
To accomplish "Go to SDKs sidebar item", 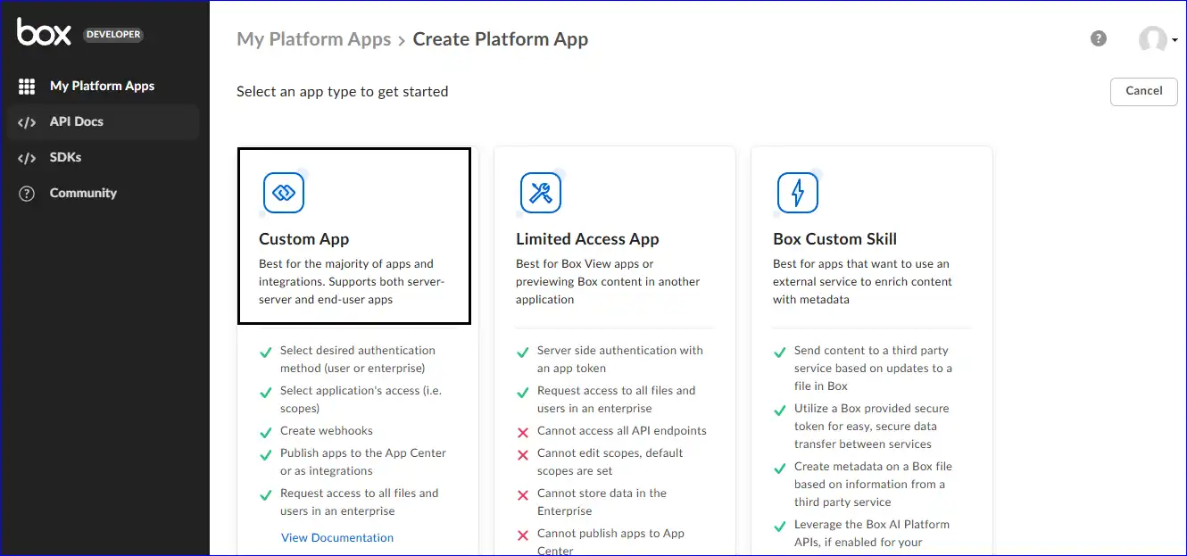I will [66, 158].
